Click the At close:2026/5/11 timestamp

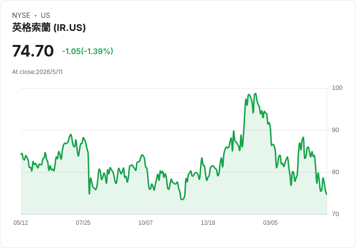(37, 72)
